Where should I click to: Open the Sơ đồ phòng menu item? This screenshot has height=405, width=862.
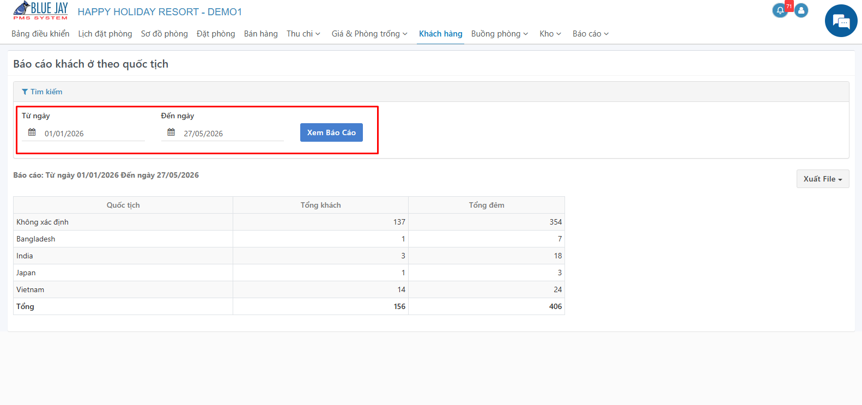point(165,34)
